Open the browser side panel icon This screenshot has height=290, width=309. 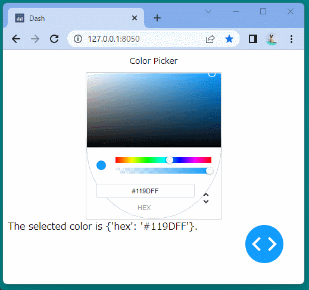coord(253,39)
